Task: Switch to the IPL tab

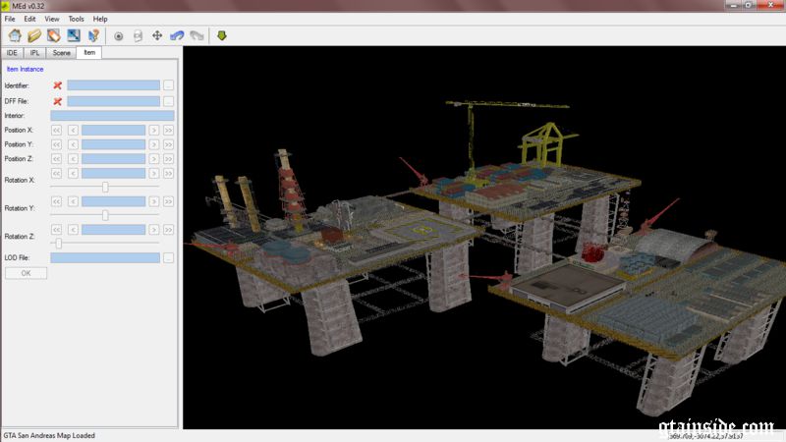Action: click(x=34, y=53)
